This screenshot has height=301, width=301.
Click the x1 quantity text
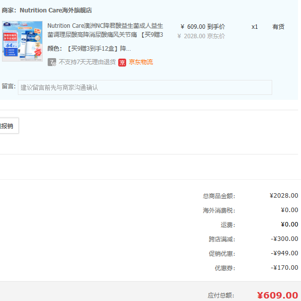[x=254, y=27]
